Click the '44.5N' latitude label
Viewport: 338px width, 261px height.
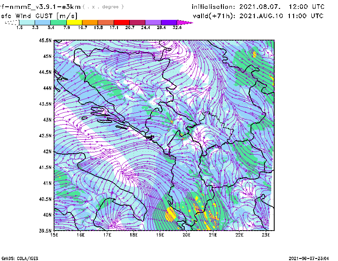(x=45, y=72)
